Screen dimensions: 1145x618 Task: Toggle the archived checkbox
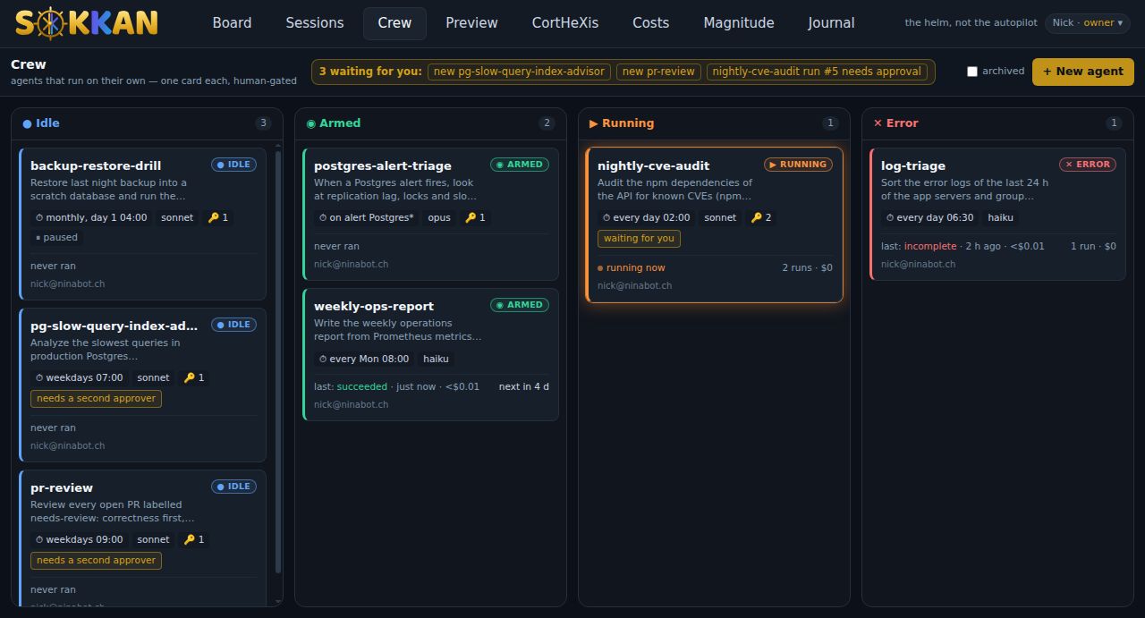point(972,72)
